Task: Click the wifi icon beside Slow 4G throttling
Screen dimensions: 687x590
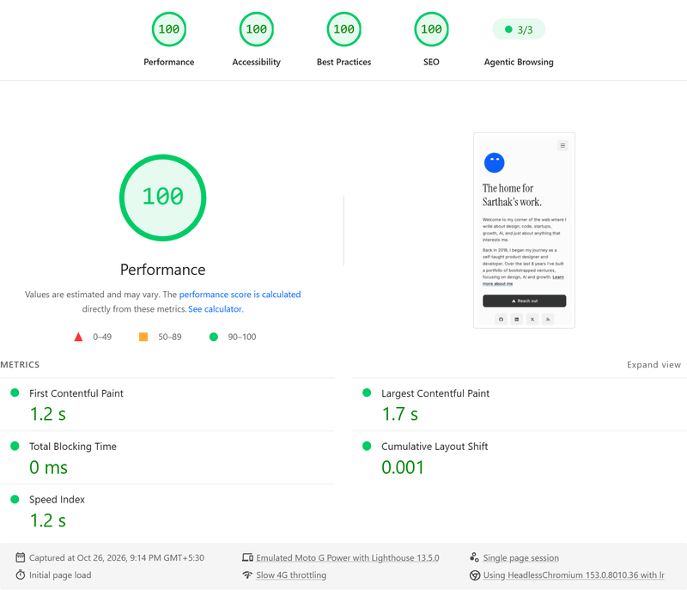Action: click(247, 575)
